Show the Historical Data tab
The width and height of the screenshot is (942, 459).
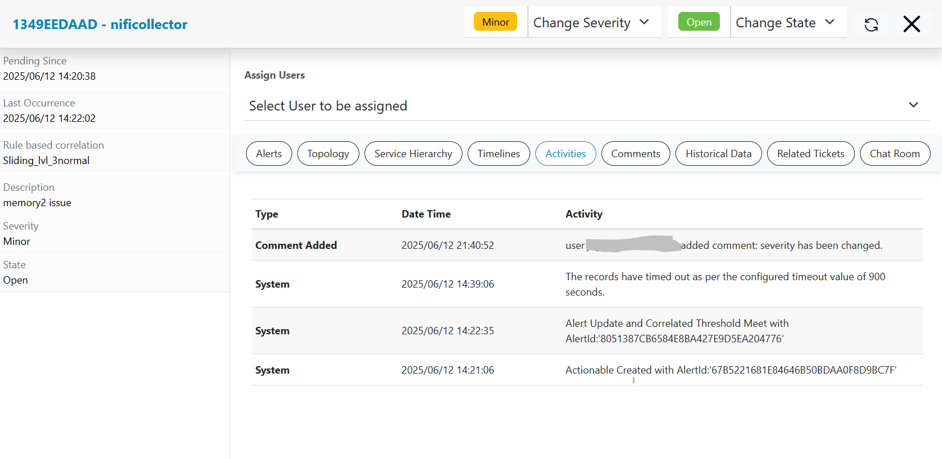[718, 154]
